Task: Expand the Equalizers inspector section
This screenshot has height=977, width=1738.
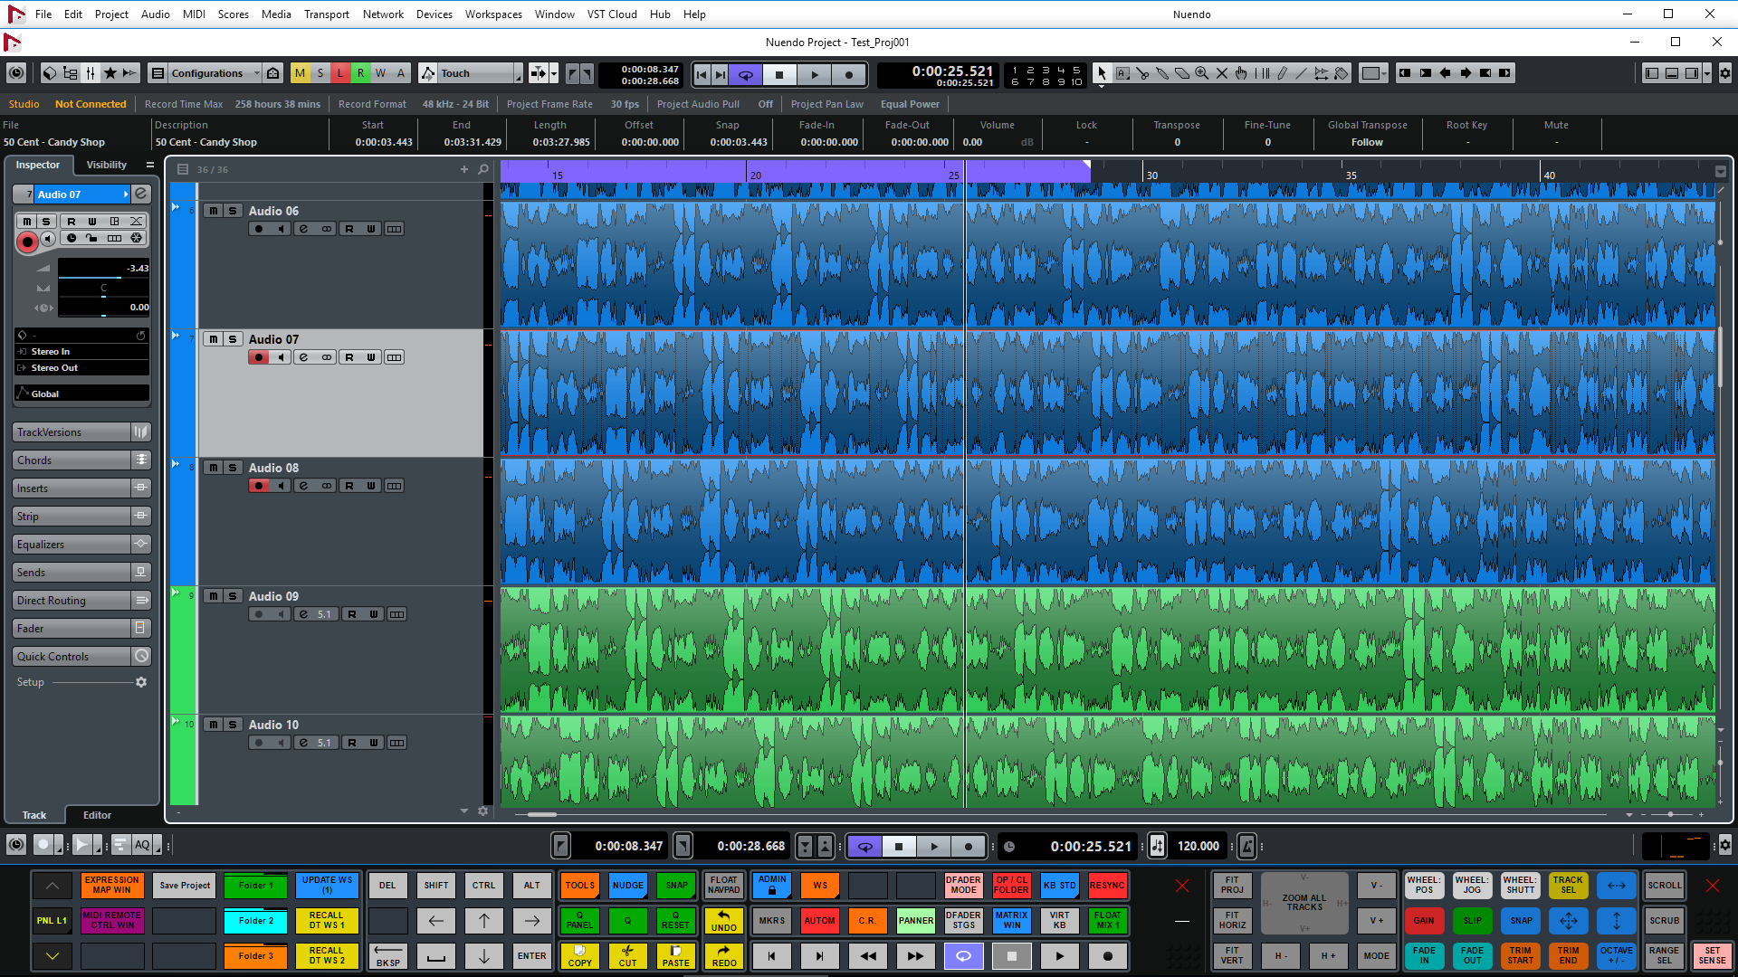Action: coord(81,545)
